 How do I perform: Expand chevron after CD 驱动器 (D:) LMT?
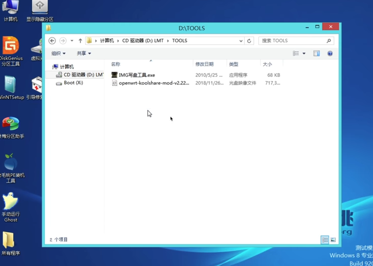(x=168, y=41)
